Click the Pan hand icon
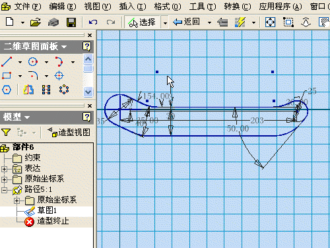Image resolution: width=330 pixels, height=248 pixels. coord(324,22)
